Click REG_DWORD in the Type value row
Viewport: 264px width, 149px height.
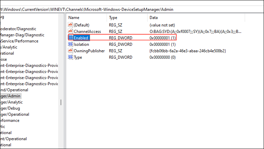point(120,57)
